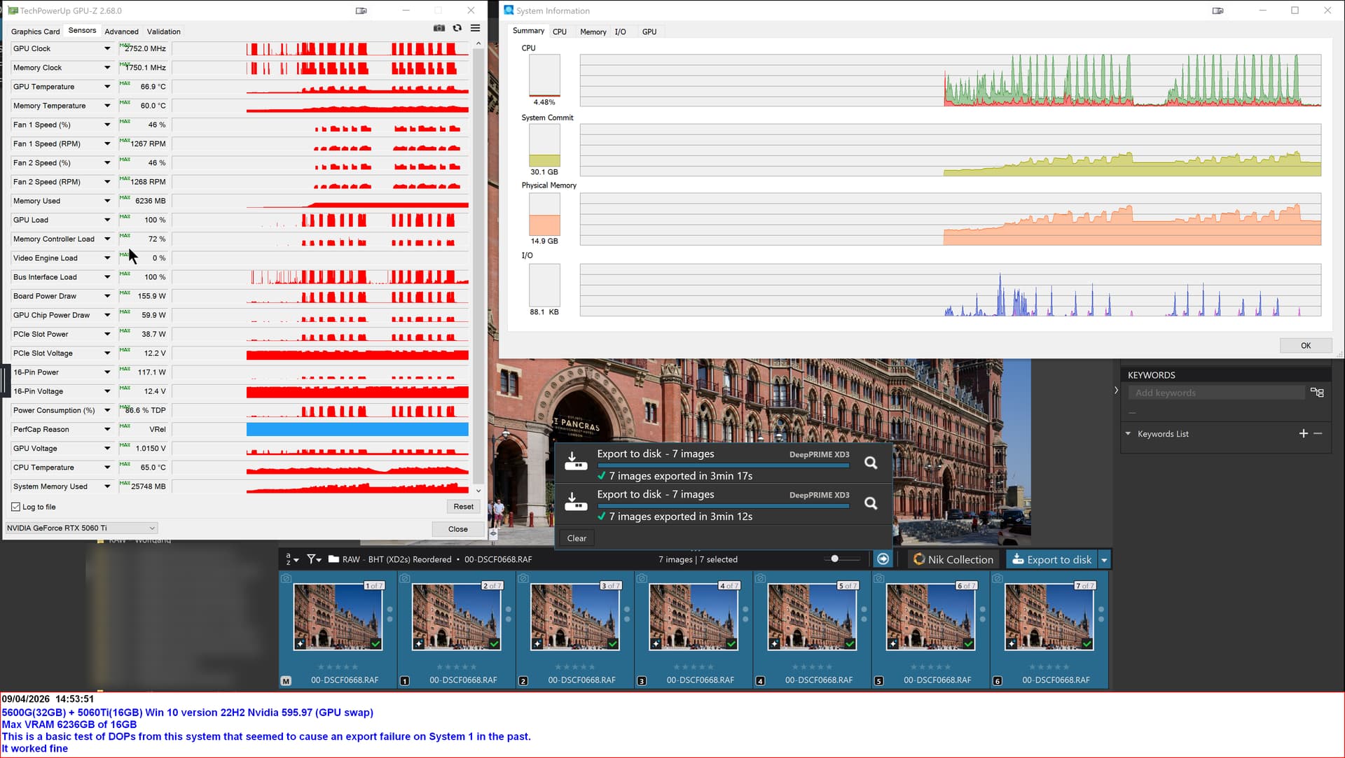This screenshot has height=758, width=1345.
Task: Click the GPU-Z screenshot camera icon
Action: (439, 28)
